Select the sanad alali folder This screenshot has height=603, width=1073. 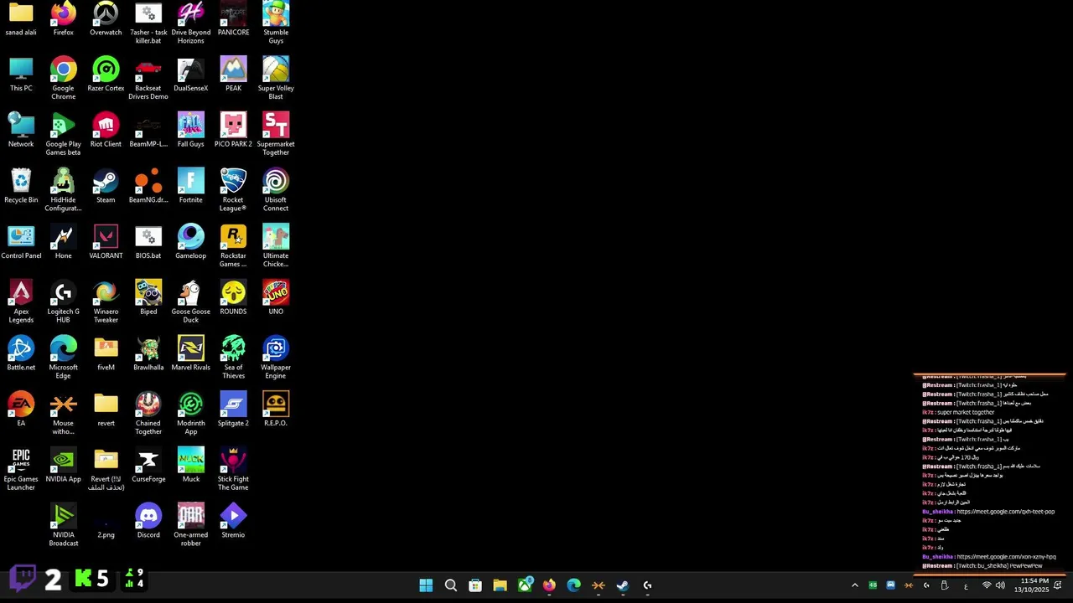pos(21,19)
